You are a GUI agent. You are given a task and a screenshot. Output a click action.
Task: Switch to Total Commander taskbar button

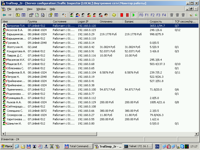tap(78, 146)
